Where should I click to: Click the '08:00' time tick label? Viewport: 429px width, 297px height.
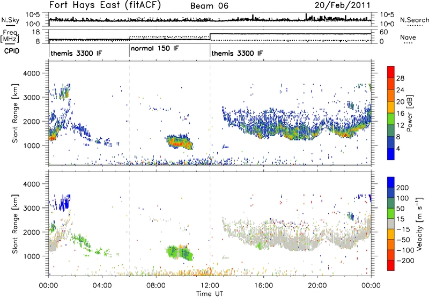(x=156, y=286)
